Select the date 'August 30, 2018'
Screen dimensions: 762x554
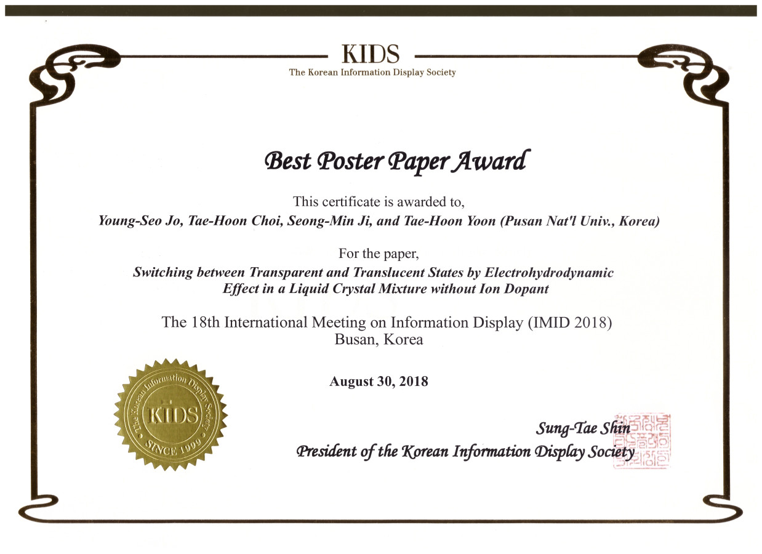click(379, 382)
